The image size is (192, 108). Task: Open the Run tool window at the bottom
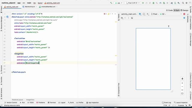(x=22, y=103)
